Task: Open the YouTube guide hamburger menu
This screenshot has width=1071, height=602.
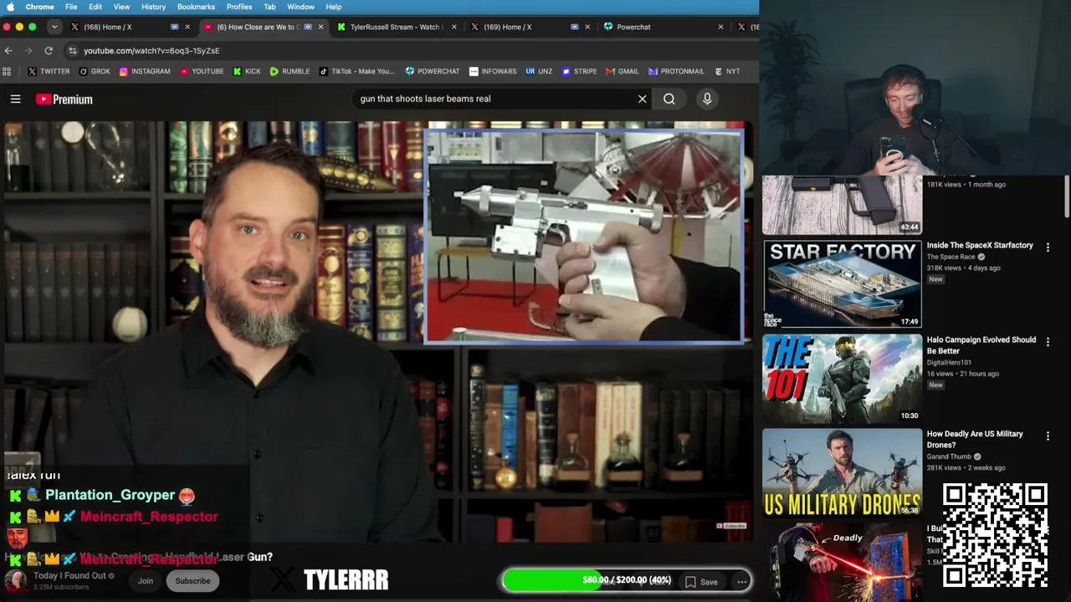Action: [15, 99]
